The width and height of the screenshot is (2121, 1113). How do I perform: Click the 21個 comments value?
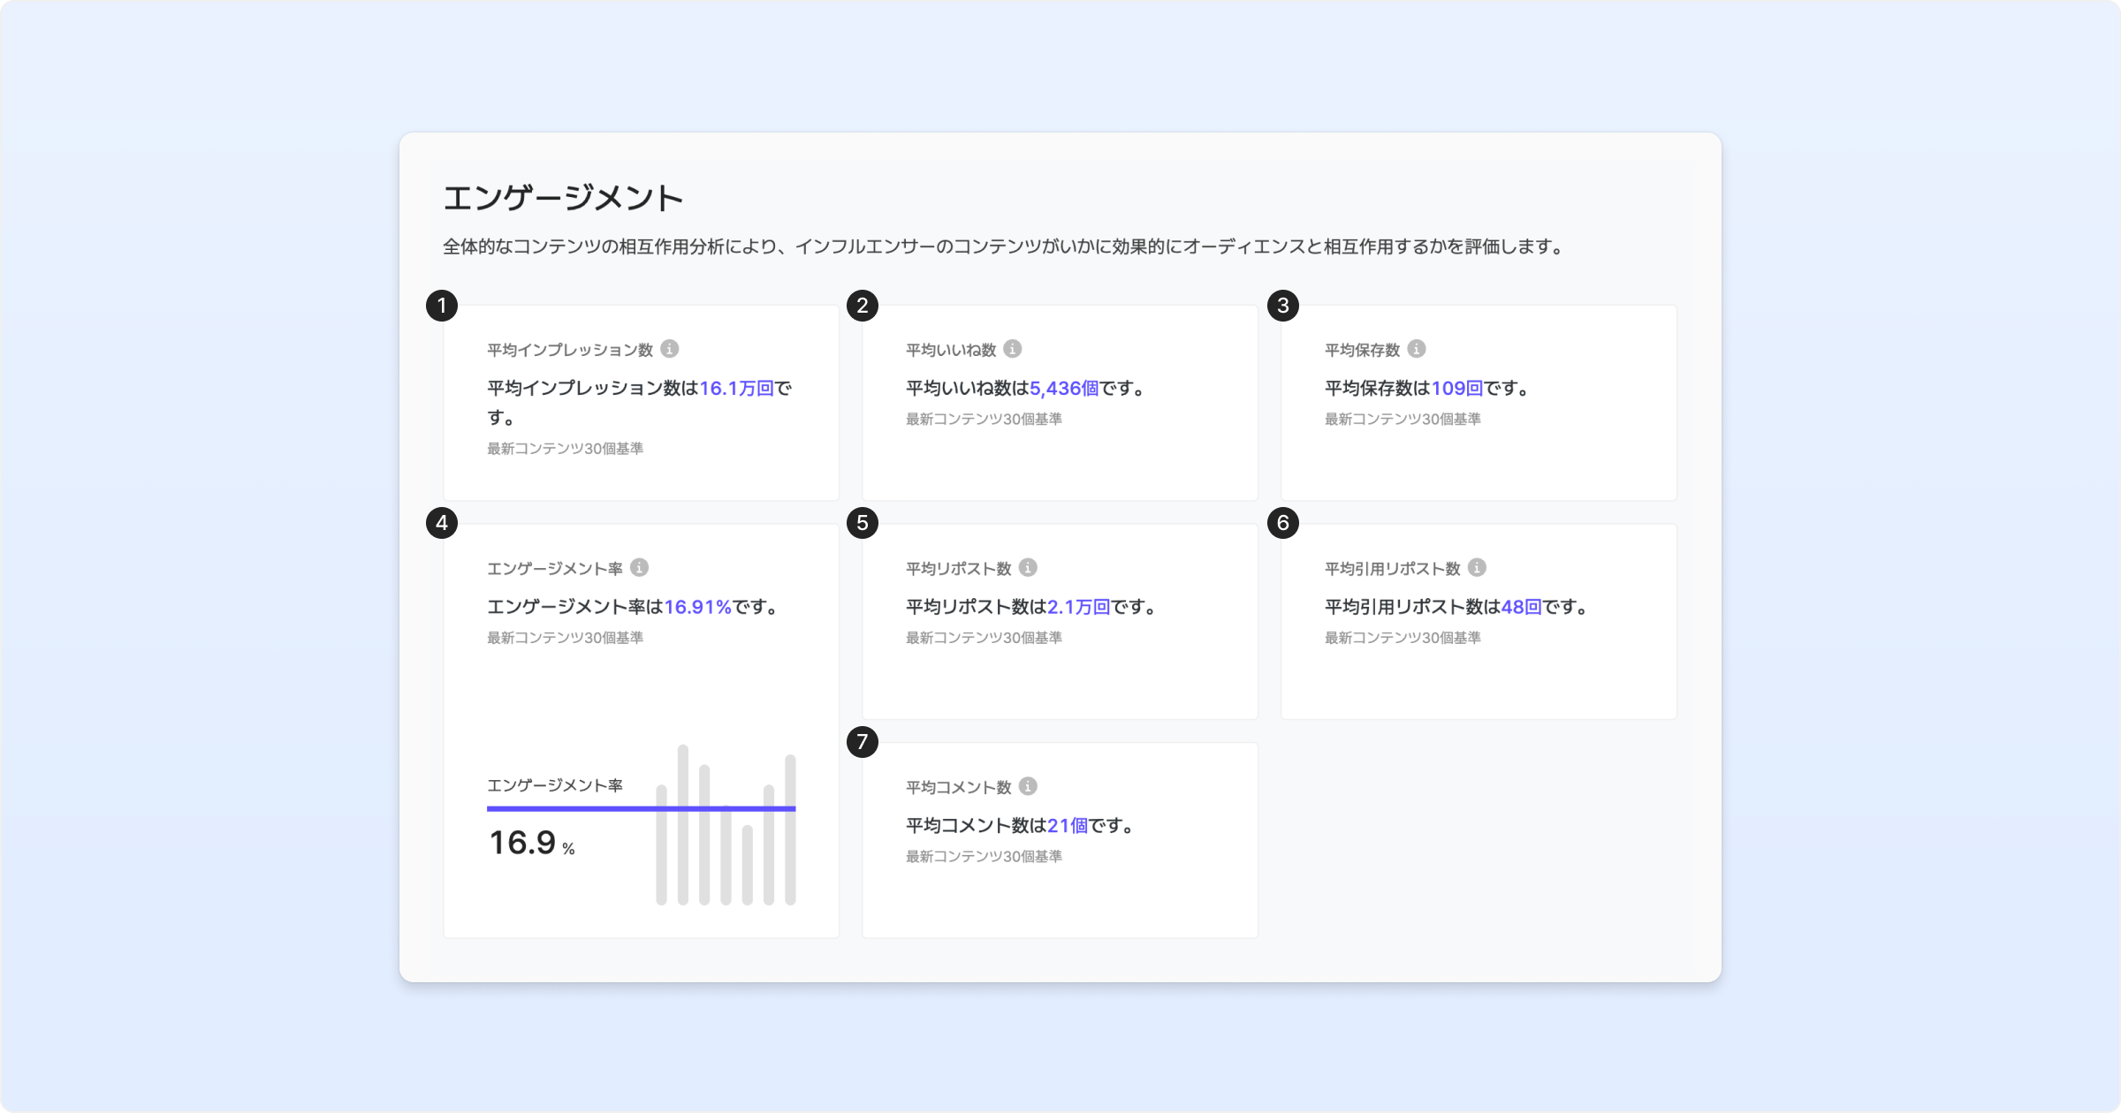pyautogui.click(x=1068, y=825)
